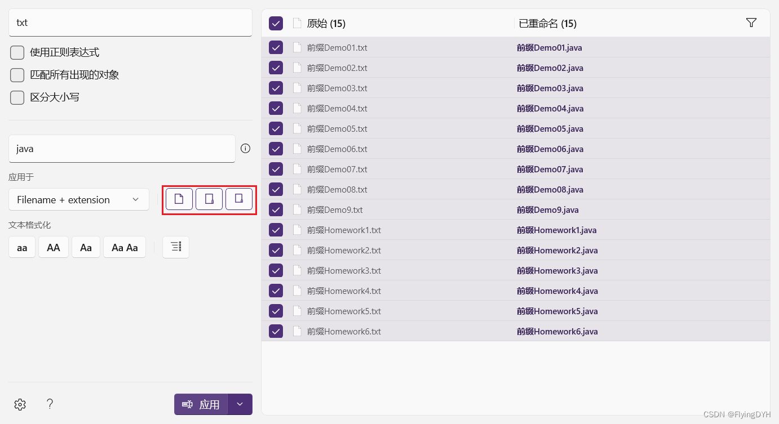Click the renamed entry 前缀Demo01.java
The image size is (779, 424).
point(550,47)
